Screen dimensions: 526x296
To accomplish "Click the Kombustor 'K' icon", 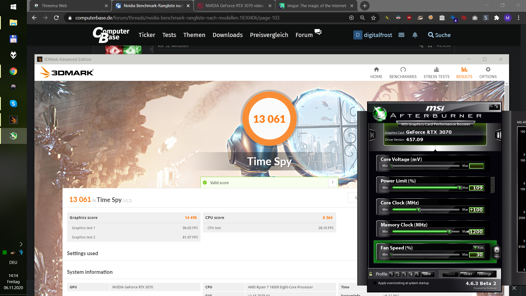I will coord(372,135).
